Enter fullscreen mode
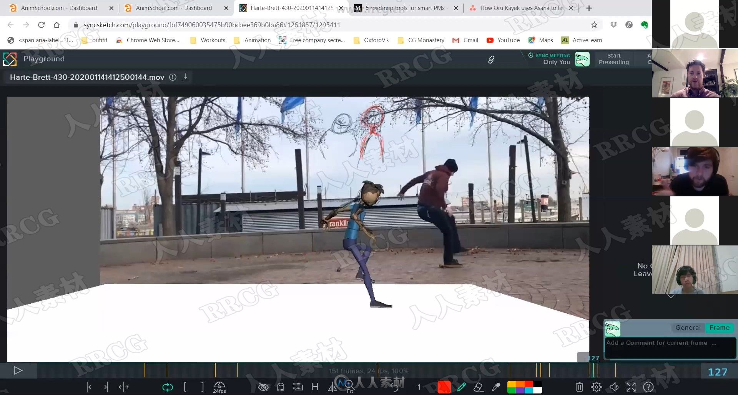 [x=631, y=387]
